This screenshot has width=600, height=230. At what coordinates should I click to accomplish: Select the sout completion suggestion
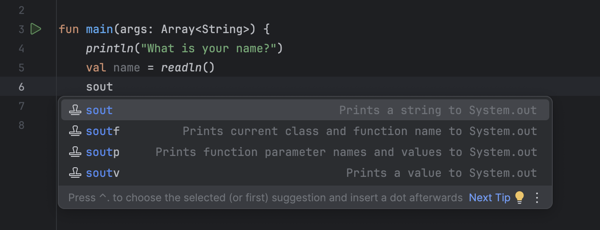(x=99, y=110)
